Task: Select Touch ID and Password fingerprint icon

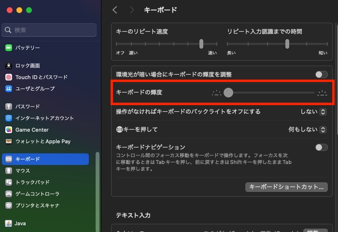Action: [x=8, y=77]
